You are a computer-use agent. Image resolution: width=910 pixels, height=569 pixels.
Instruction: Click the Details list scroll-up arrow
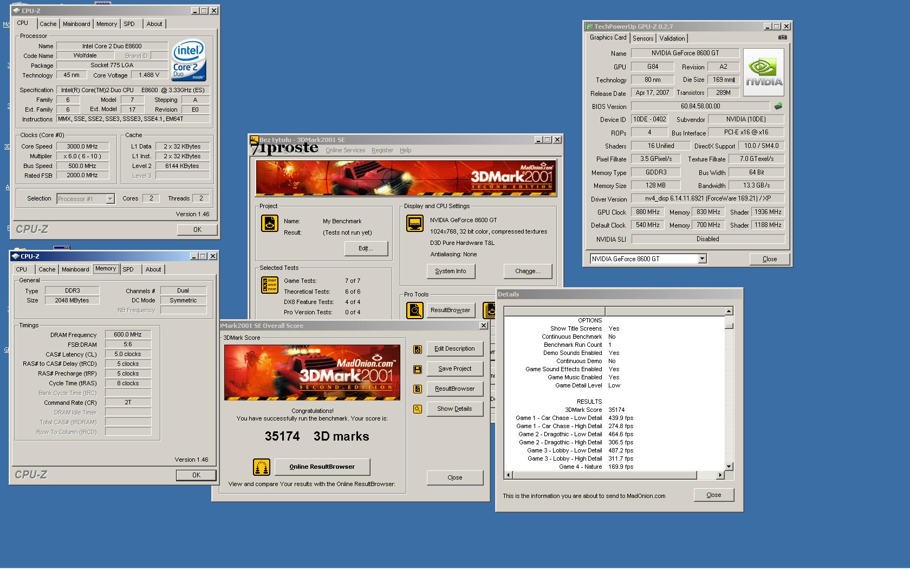click(x=729, y=311)
